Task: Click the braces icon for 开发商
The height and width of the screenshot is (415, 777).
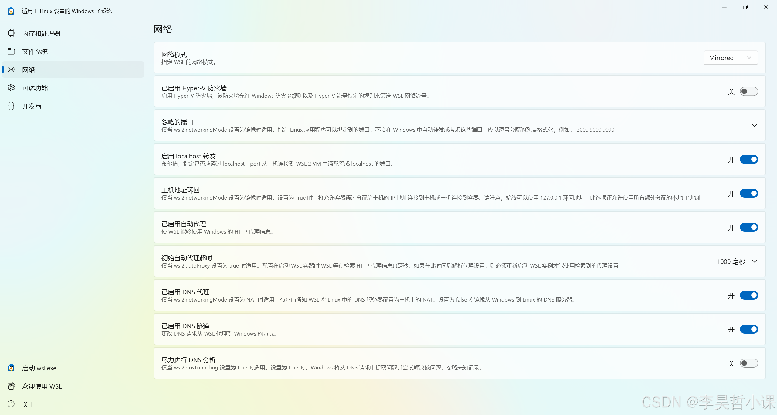Action: click(x=11, y=106)
